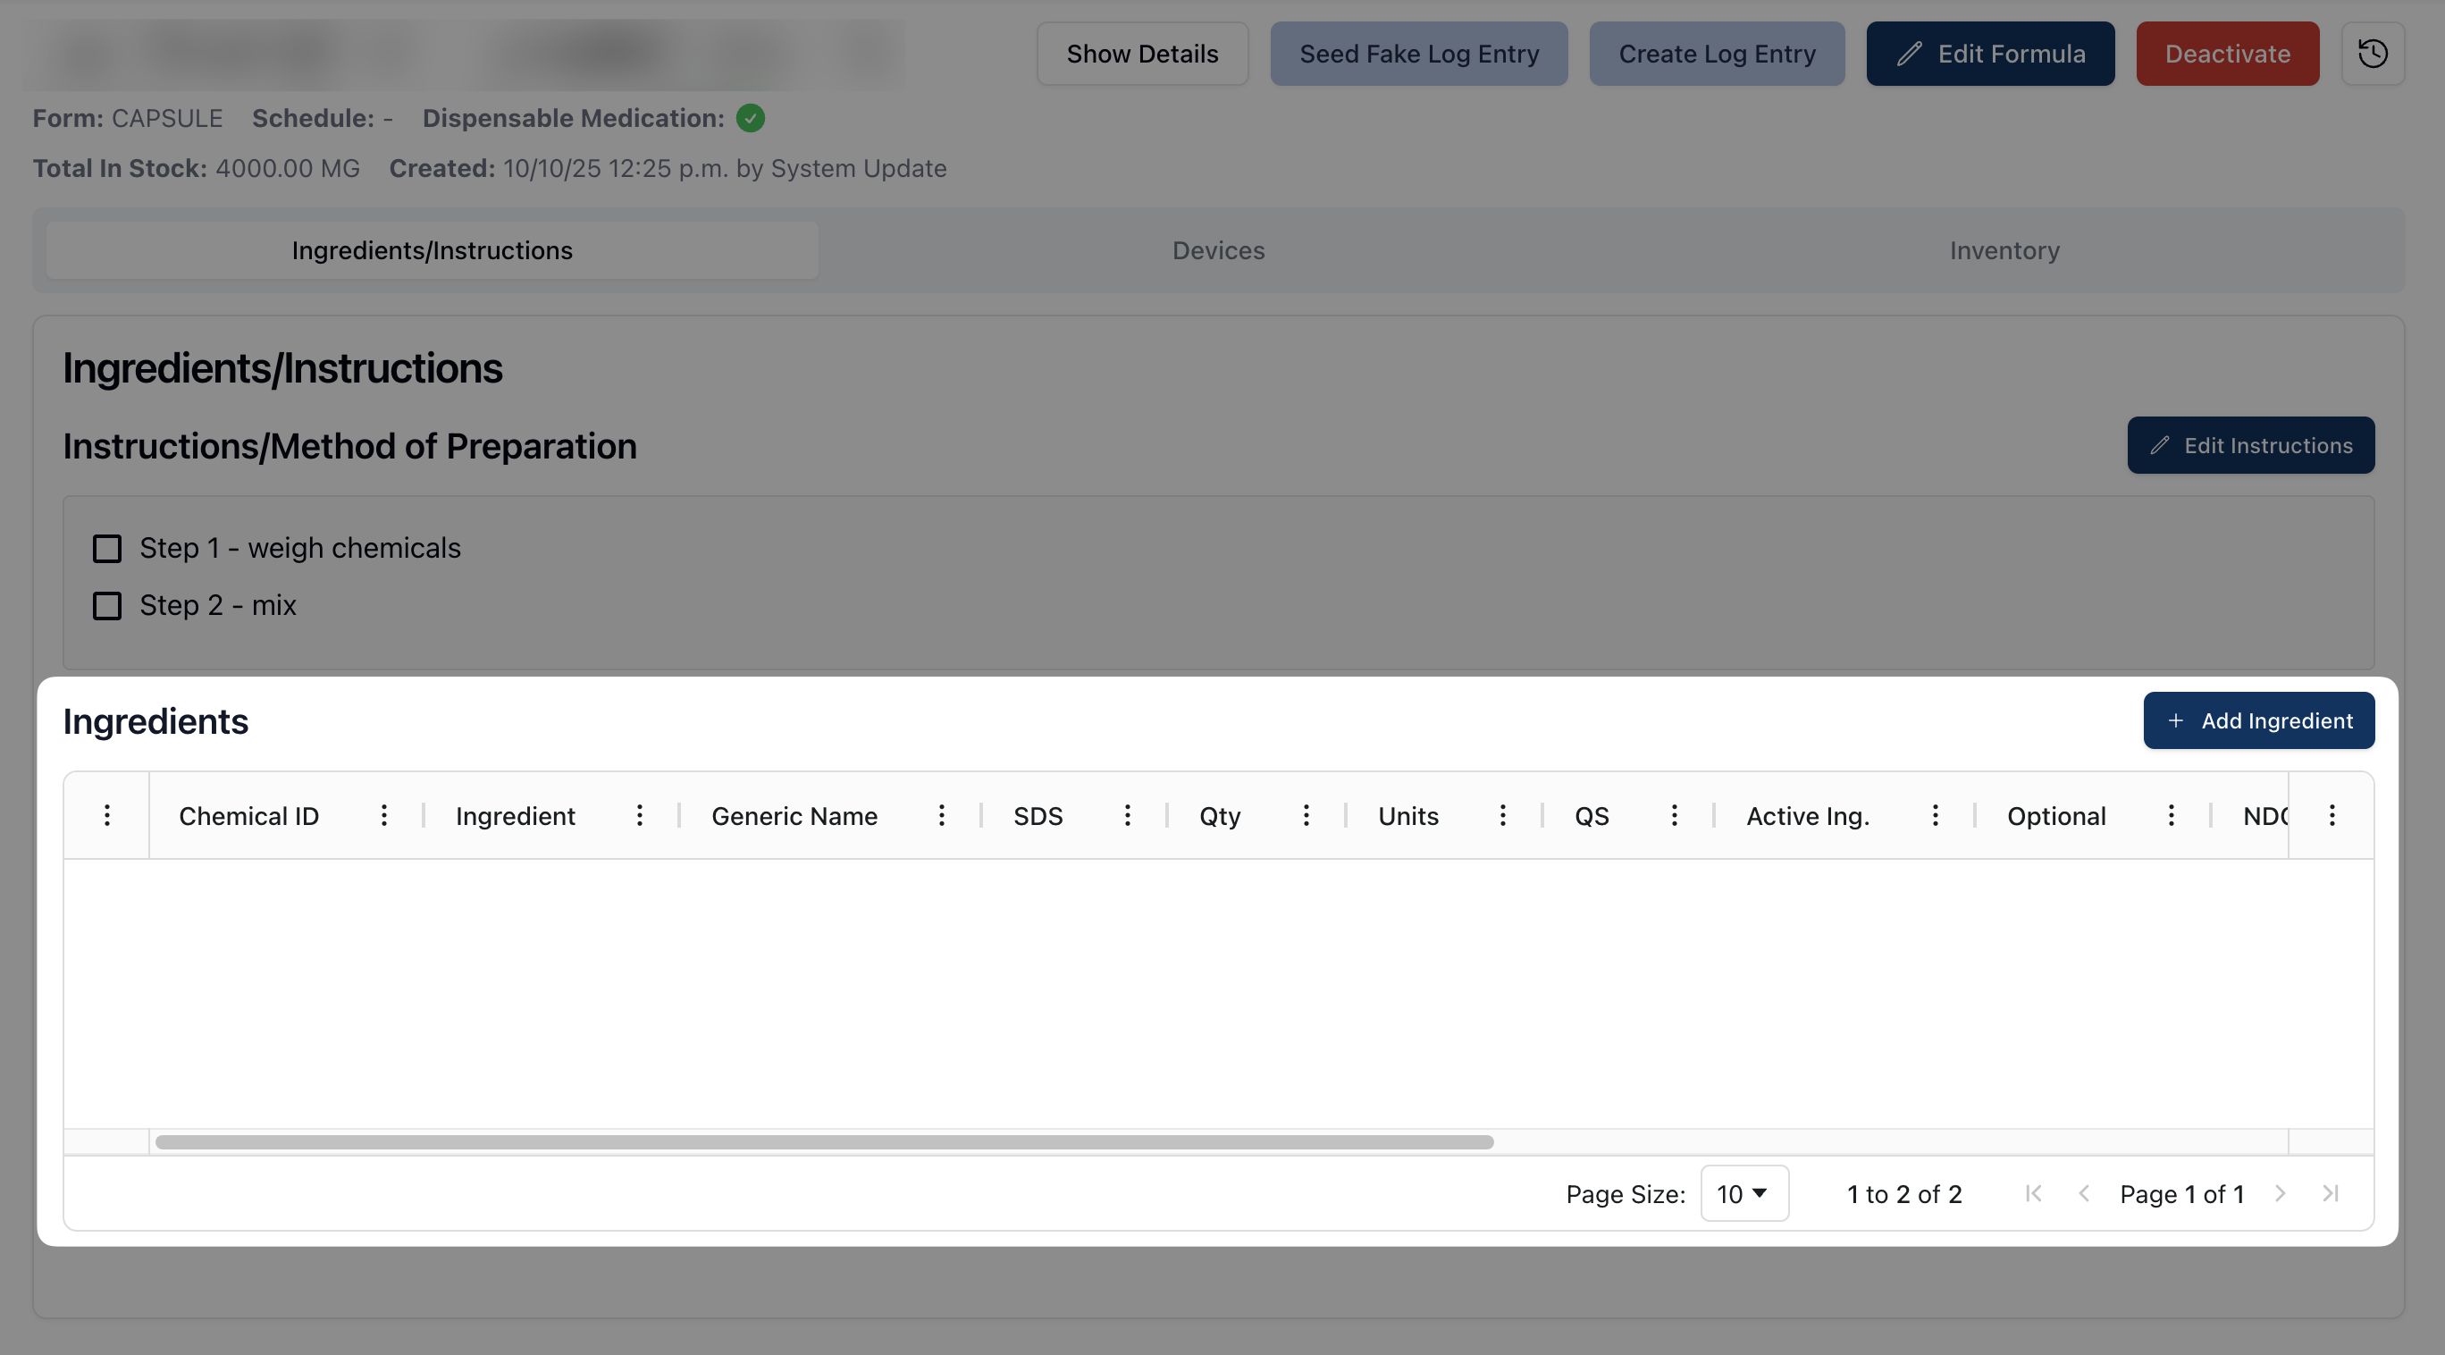Open Units column options menu

tap(1502, 816)
